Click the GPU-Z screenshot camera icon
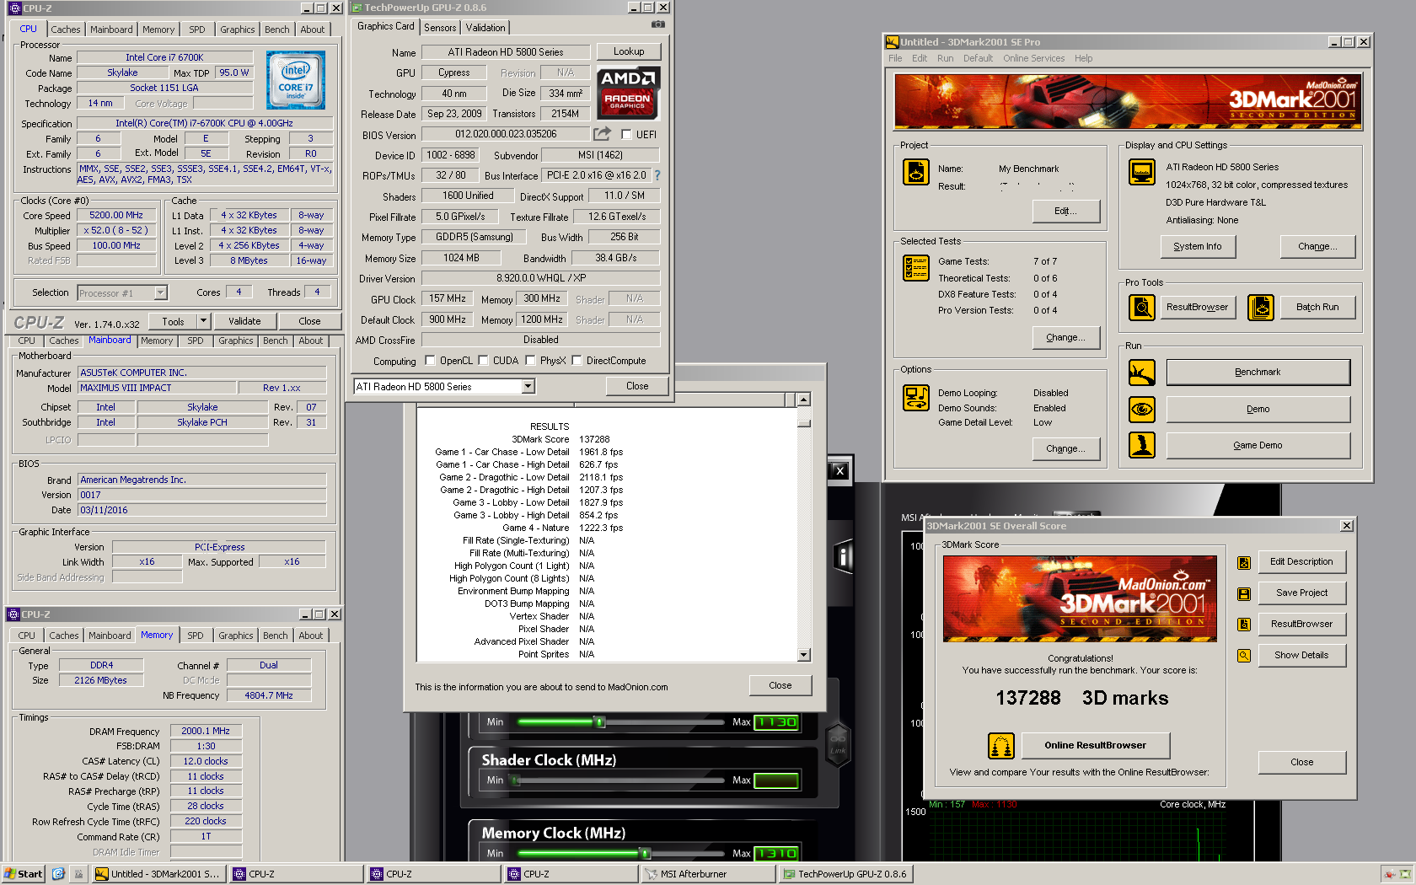Viewport: 1416px width, 885px height. click(x=657, y=24)
